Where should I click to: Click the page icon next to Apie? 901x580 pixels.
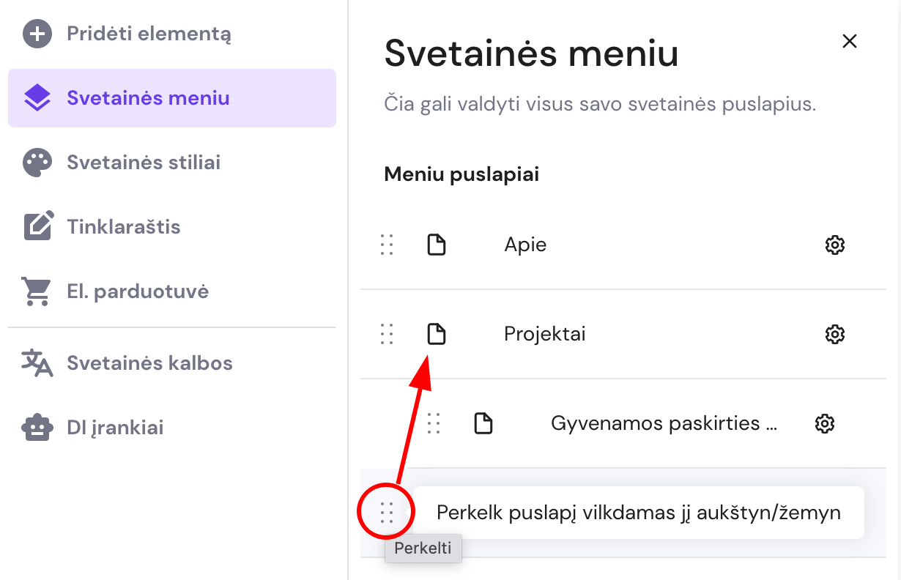436,245
